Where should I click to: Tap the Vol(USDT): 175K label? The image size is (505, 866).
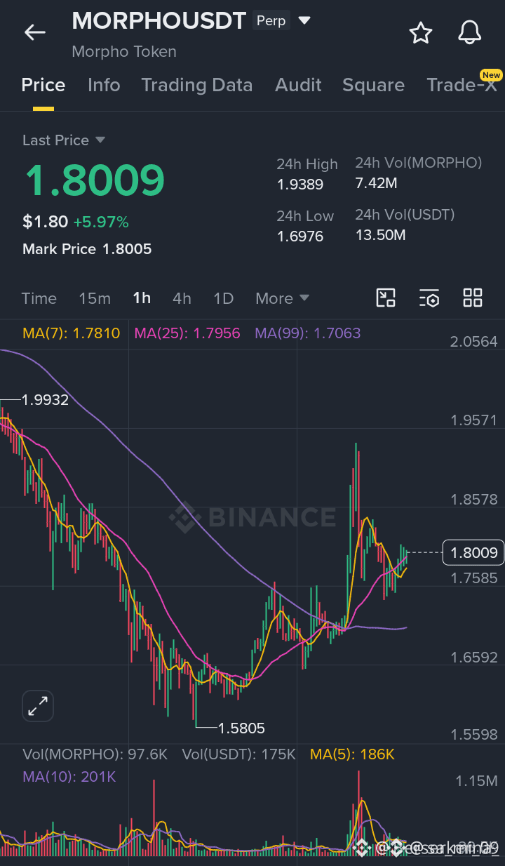[238, 754]
